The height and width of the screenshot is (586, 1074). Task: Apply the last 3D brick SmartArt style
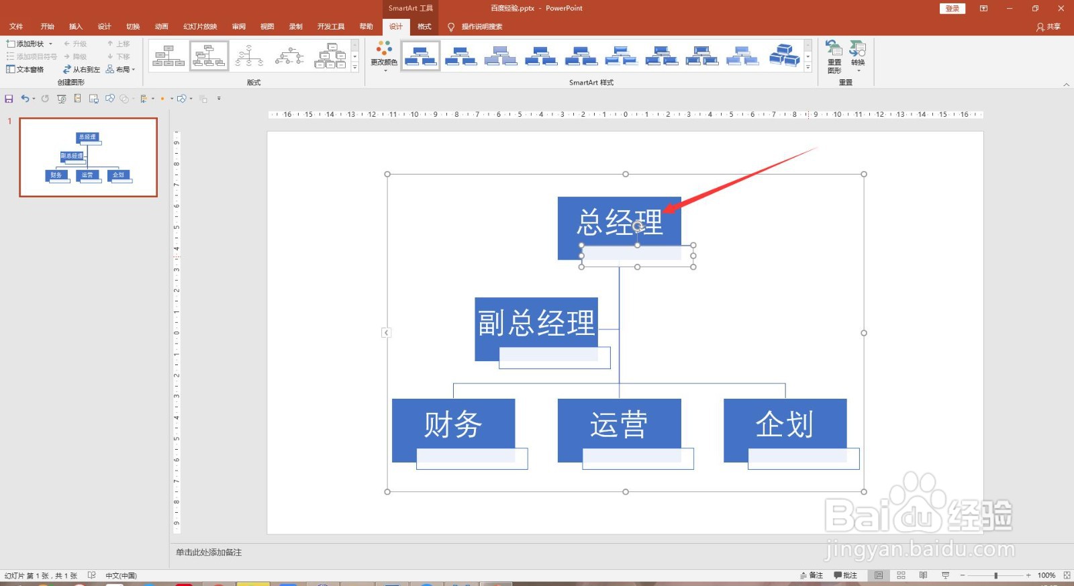tap(783, 56)
